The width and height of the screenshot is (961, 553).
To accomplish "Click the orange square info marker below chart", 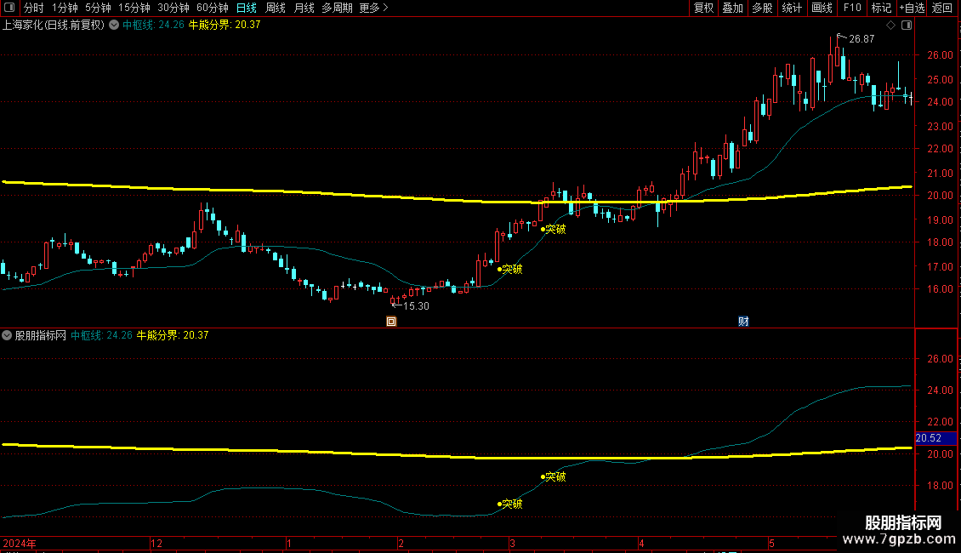I will [x=391, y=322].
